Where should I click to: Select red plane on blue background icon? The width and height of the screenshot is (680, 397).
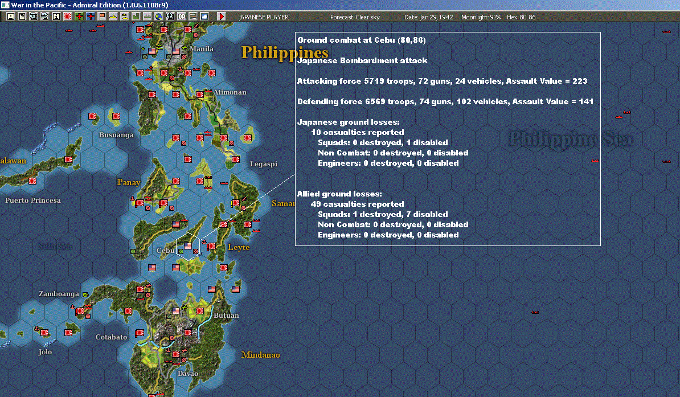click(x=91, y=17)
